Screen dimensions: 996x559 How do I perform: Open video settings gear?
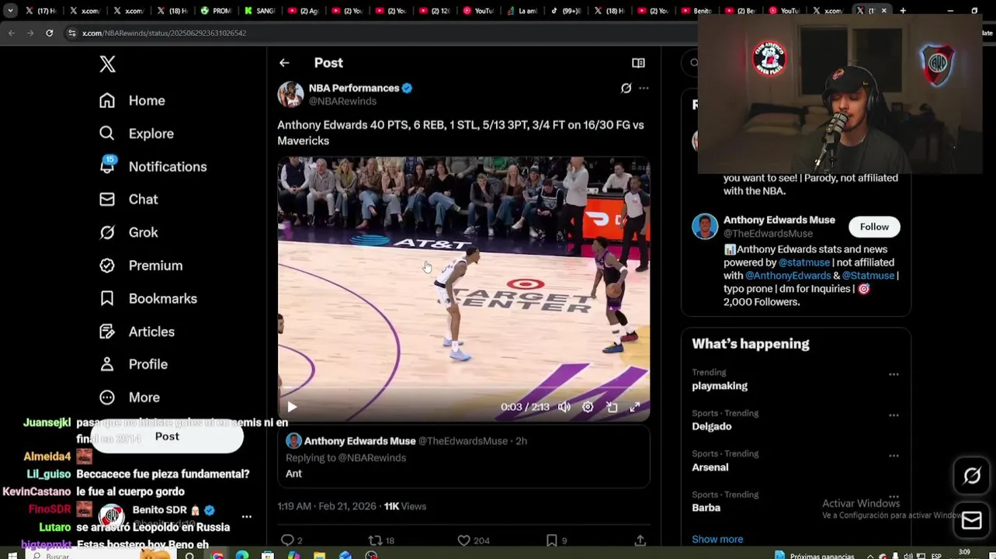pos(588,407)
